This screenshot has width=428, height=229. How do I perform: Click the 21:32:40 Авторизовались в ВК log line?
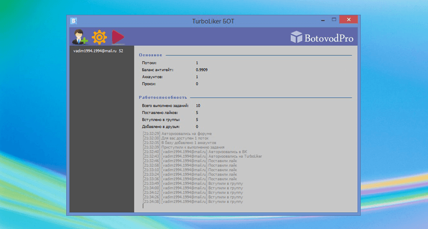pos(195,152)
